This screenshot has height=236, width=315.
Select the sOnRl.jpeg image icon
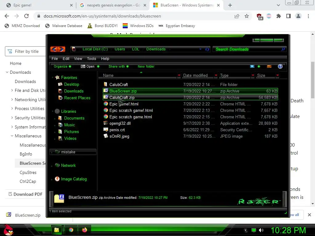pyautogui.click(x=106, y=136)
